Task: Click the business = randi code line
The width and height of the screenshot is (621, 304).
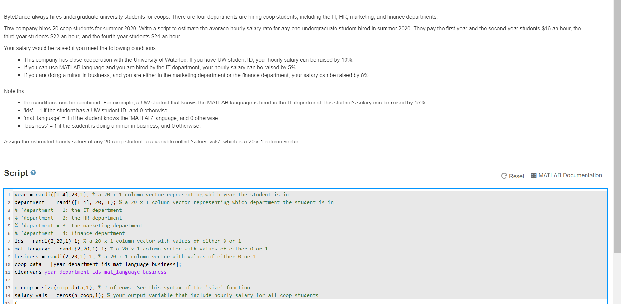Action: 135,257
